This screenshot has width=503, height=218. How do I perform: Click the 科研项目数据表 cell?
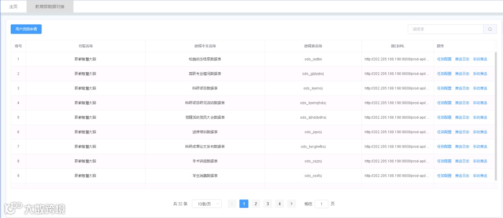(x=205, y=89)
